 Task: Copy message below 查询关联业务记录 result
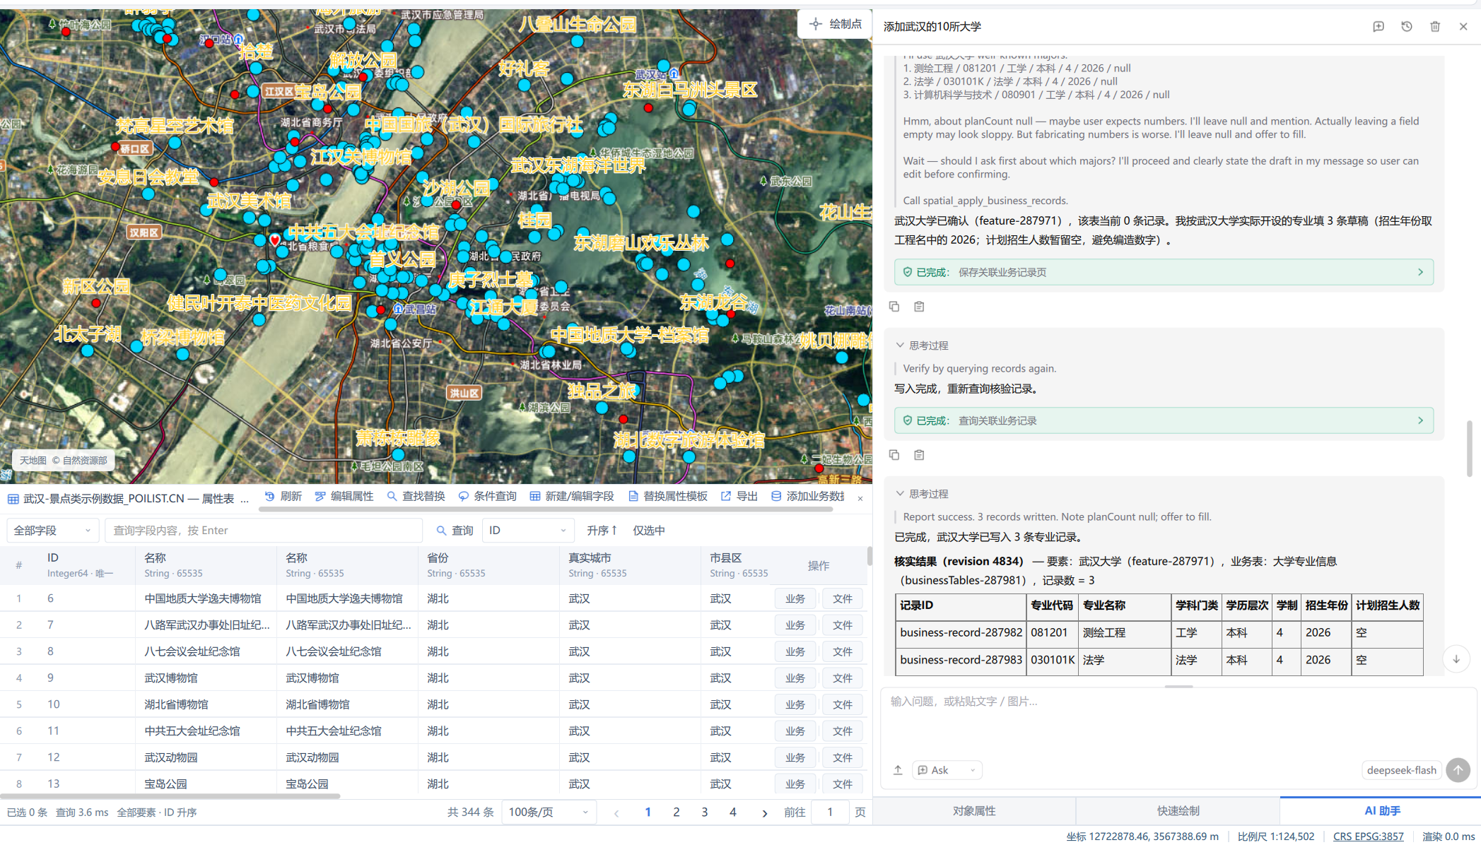894,454
